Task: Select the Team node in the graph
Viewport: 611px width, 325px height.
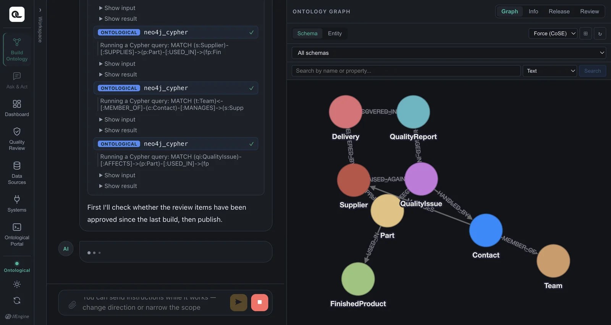Action: tap(553, 261)
